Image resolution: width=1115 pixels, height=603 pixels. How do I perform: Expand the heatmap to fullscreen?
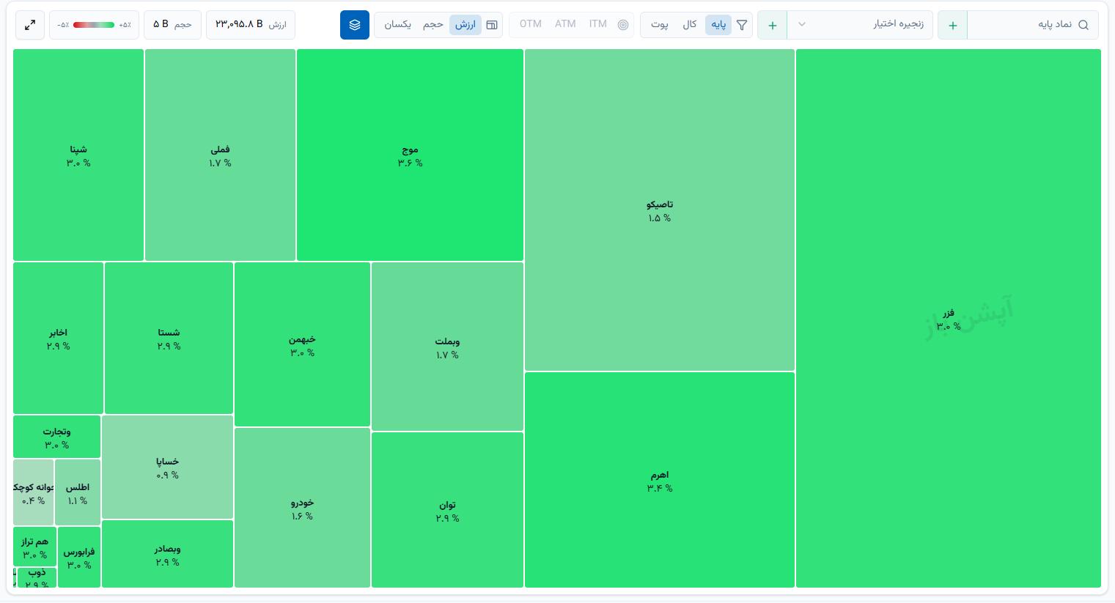30,25
